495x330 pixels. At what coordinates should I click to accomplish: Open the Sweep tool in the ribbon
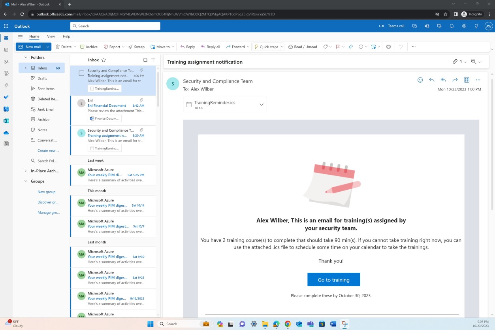136,47
